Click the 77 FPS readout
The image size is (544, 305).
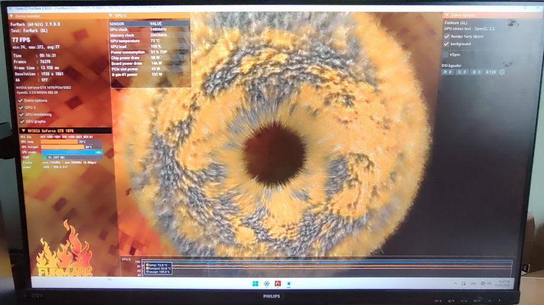tap(21, 40)
